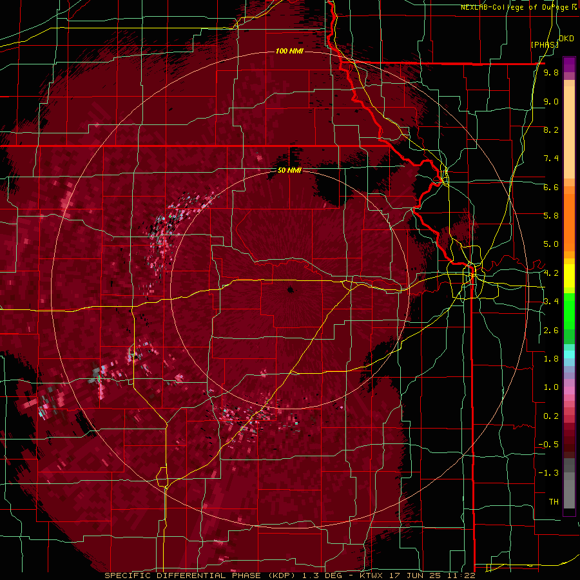Click the 9.0 value on color scale

pyautogui.click(x=551, y=101)
